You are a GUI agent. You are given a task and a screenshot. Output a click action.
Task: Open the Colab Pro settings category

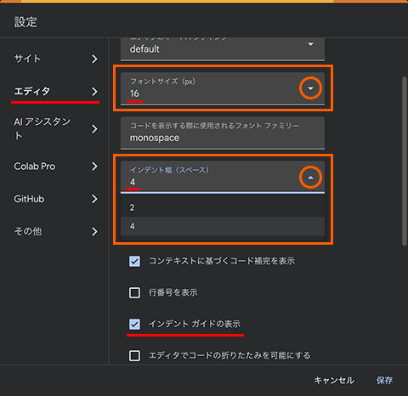point(55,167)
